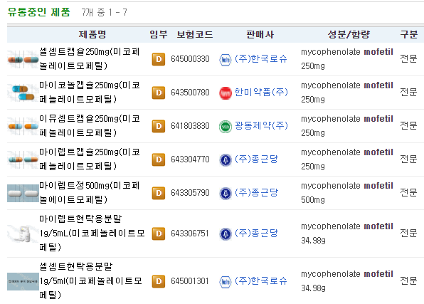
Task: Click insurance code 643305790
Action: 190,193
